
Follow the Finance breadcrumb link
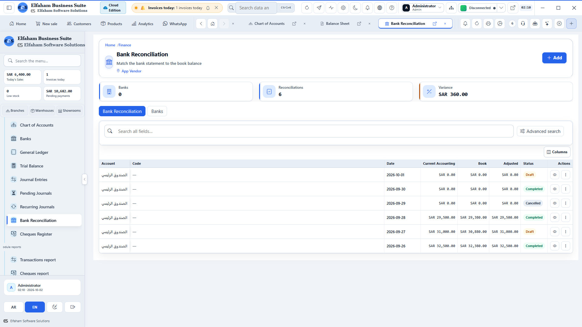pos(125,45)
